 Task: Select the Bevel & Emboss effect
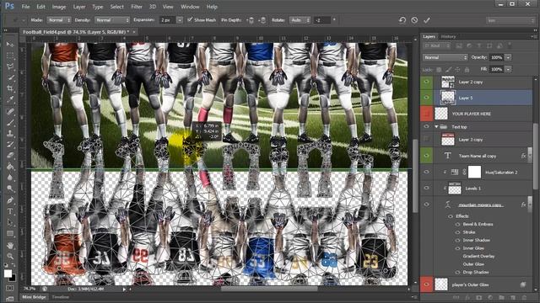(x=478, y=224)
